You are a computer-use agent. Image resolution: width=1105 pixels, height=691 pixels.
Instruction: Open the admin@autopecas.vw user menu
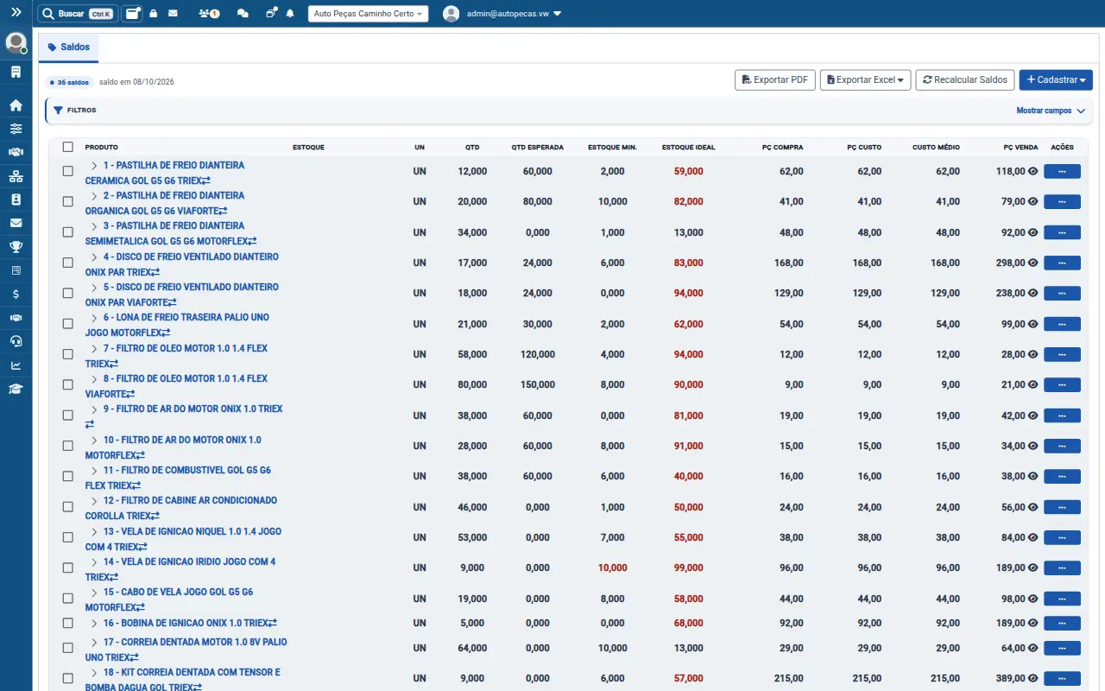[x=502, y=14]
